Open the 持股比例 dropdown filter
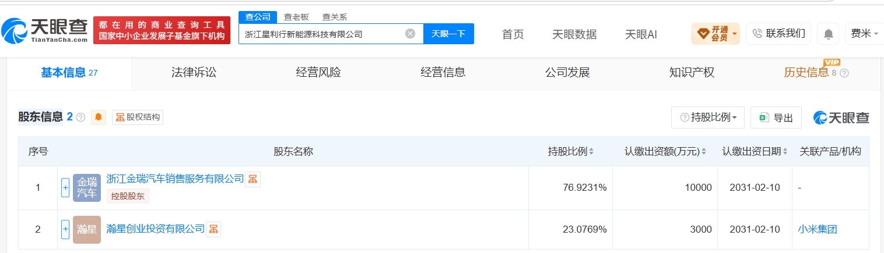This screenshot has width=884, height=253. tap(708, 117)
